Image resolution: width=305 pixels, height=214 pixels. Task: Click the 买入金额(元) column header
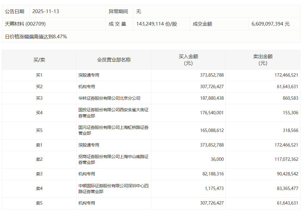(x=188, y=60)
